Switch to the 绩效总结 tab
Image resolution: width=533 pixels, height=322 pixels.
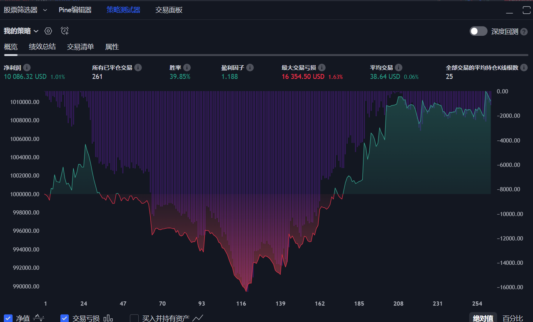coord(42,47)
